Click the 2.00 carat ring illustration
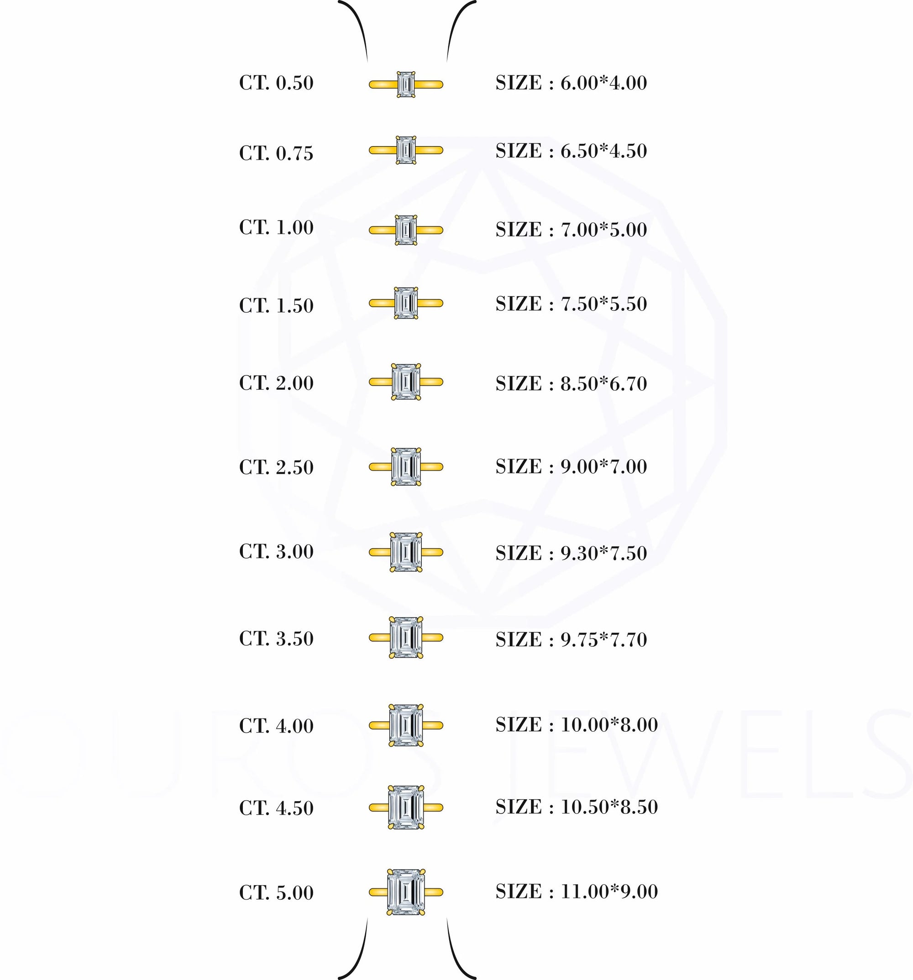This screenshot has height=980, width=913. tap(406, 382)
